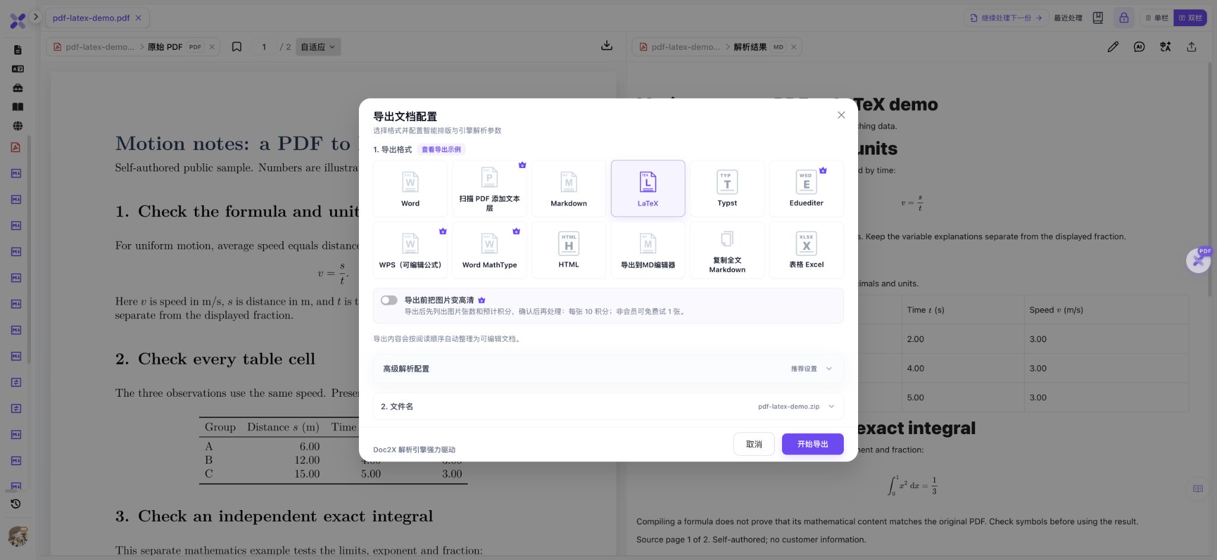Toggle image enhancement before export
This screenshot has width=1217, height=560.
[x=389, y=300]
